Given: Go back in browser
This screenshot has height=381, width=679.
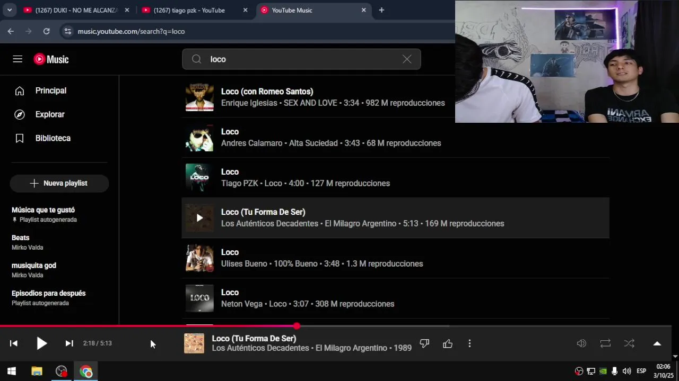Looking at the screenshot, I should 11,31.
